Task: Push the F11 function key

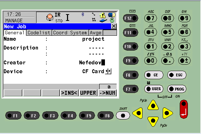Action: [130, 33]
